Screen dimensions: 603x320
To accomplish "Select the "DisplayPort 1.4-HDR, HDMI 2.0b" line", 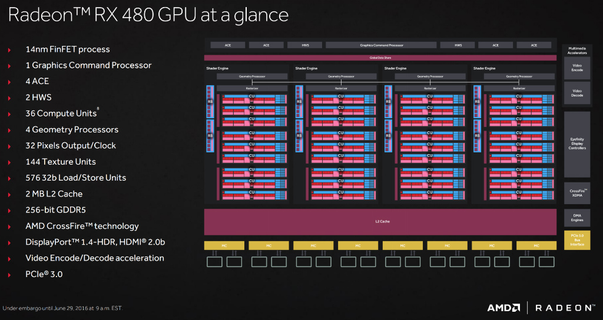I will (95, 242).
